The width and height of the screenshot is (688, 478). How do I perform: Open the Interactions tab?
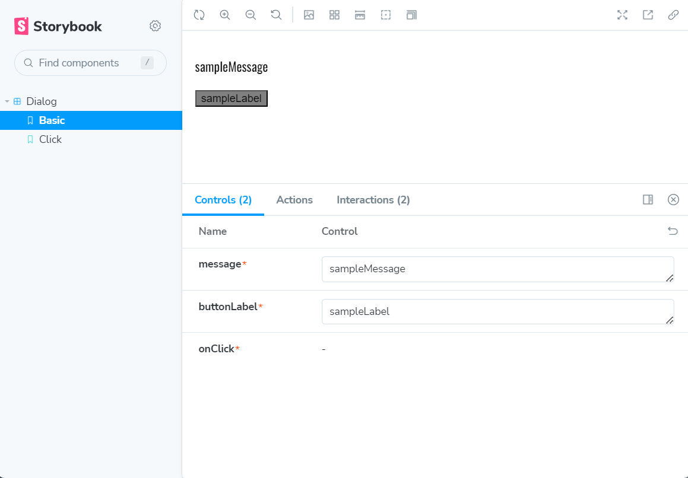(373, 199)
